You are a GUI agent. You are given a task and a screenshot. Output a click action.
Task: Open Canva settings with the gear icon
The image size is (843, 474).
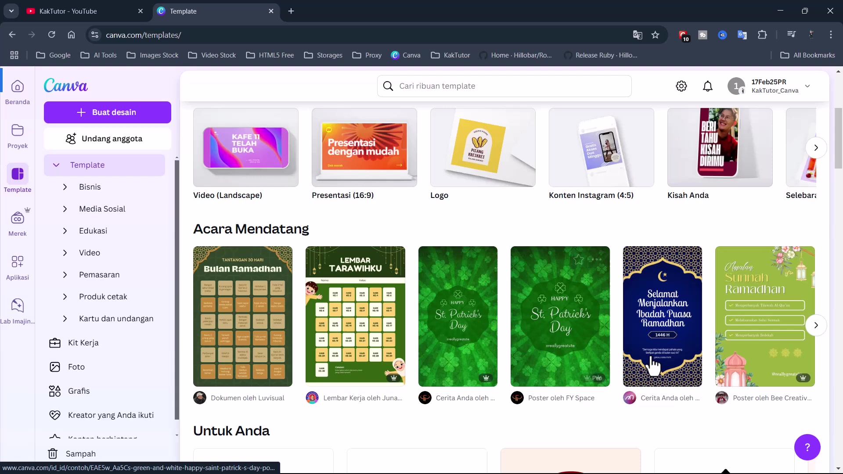[x=681, y=86]
